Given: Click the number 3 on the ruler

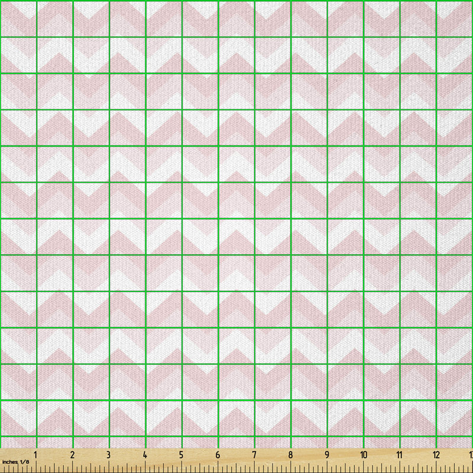Looking at the screenshot, I should pos(108,455).
